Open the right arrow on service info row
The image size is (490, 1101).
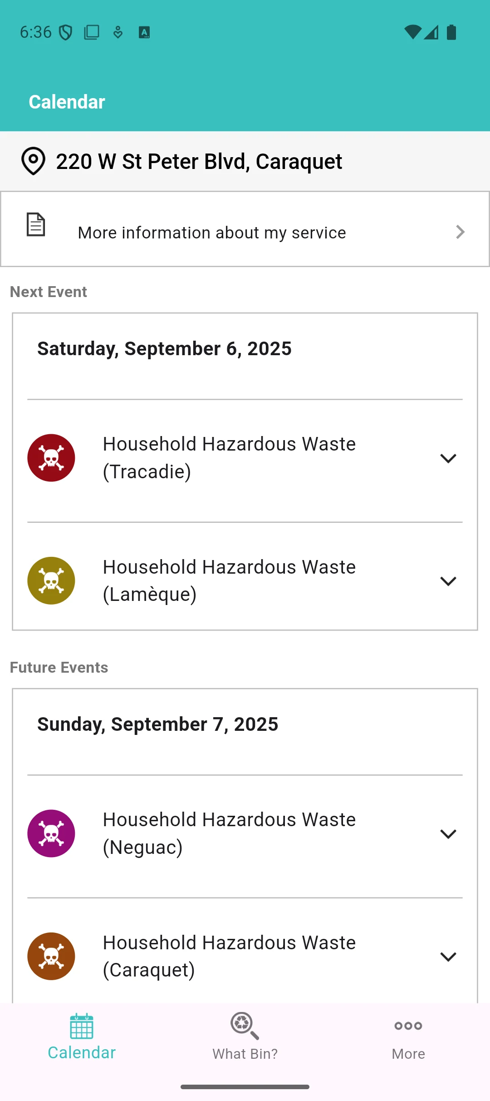click(x=460, y=232)
